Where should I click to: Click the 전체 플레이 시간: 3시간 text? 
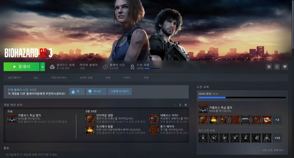22,90
